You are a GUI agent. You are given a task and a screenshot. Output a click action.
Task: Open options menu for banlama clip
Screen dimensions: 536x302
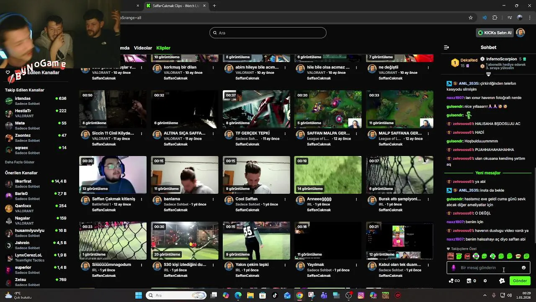213,199
